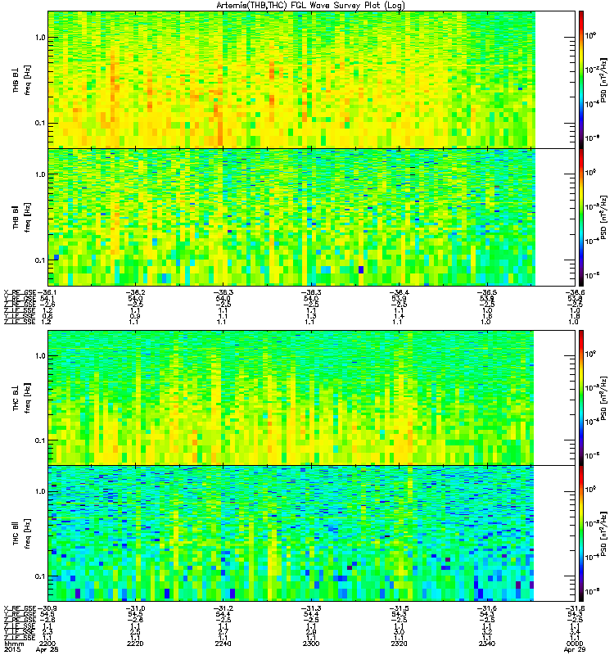Image resolution: width=614 pixels, height=655 pixels.
Task: Click the 0.1 frequency tick of THC B⊥ panel
Action: coord(40,440)
